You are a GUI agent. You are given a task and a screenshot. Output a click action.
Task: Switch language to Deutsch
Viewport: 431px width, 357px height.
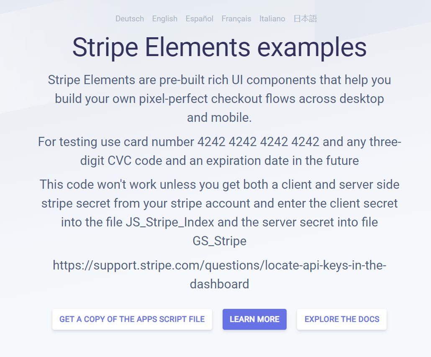tap(130, 19)
